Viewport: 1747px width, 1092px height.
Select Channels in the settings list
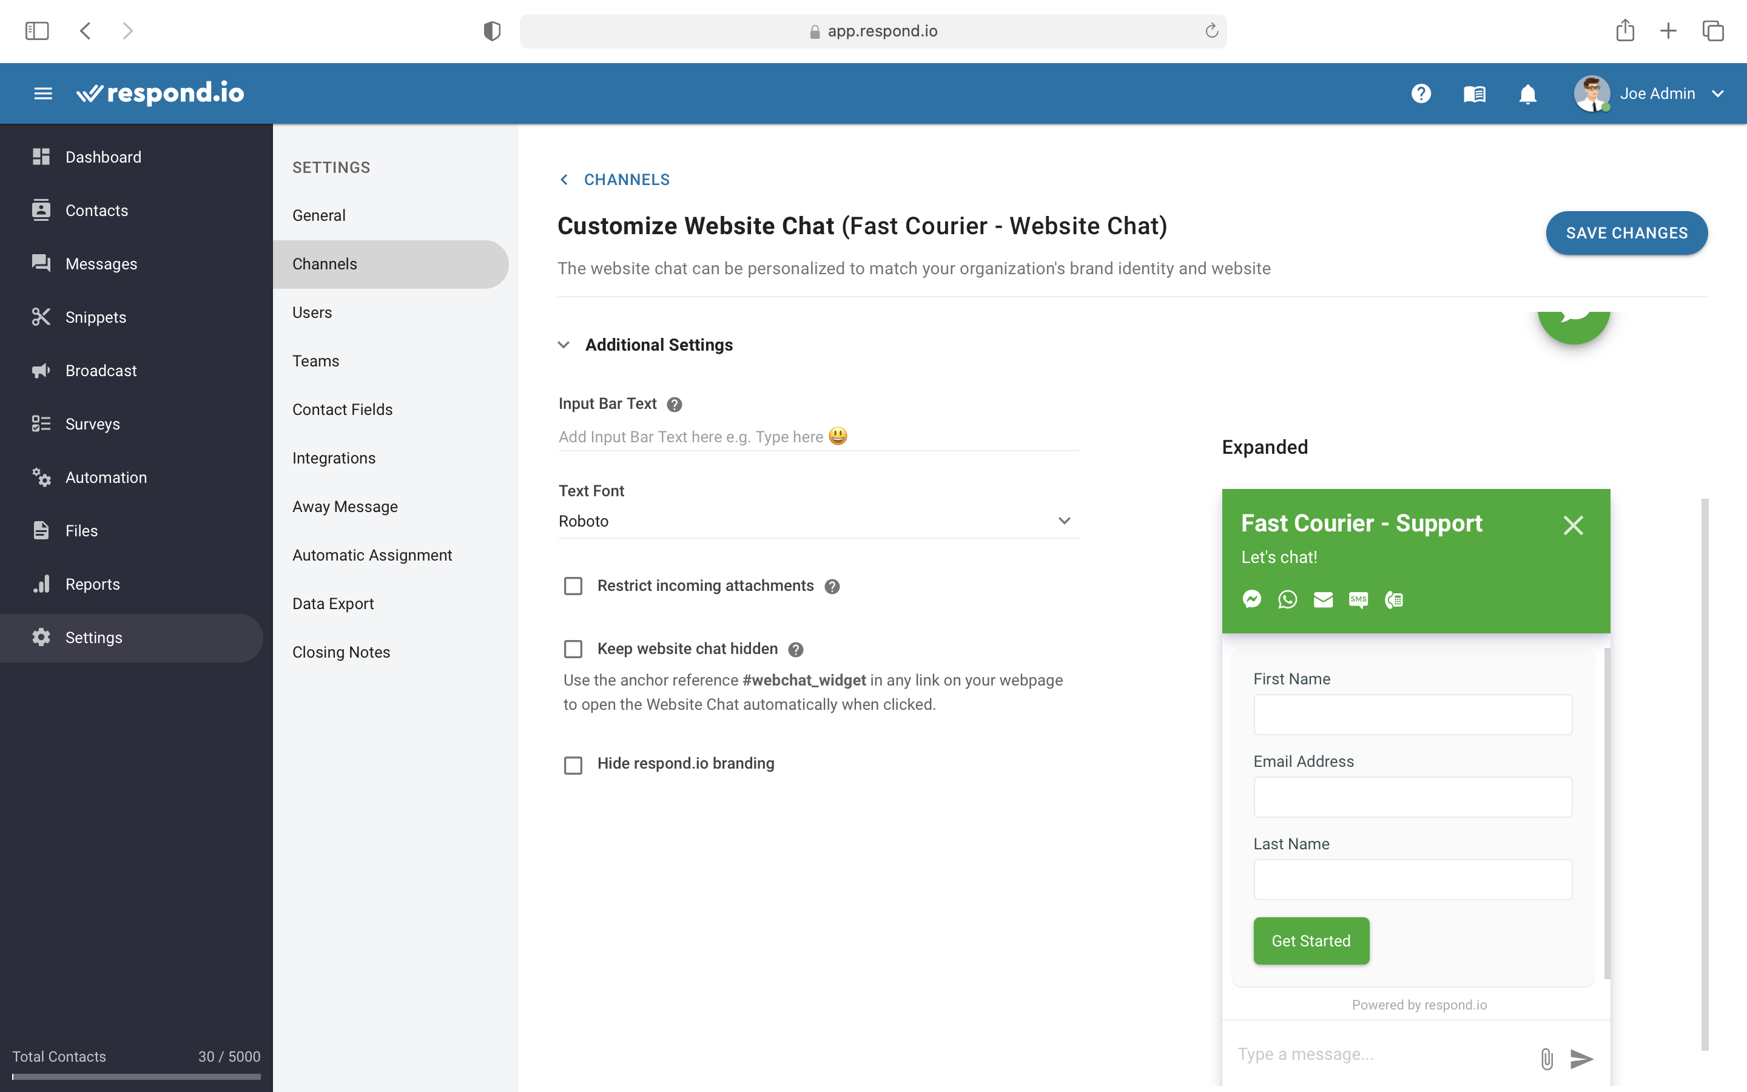(391, 264)
